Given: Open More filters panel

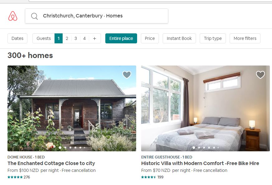Looking at the screenshot, I should coord(245,38).
